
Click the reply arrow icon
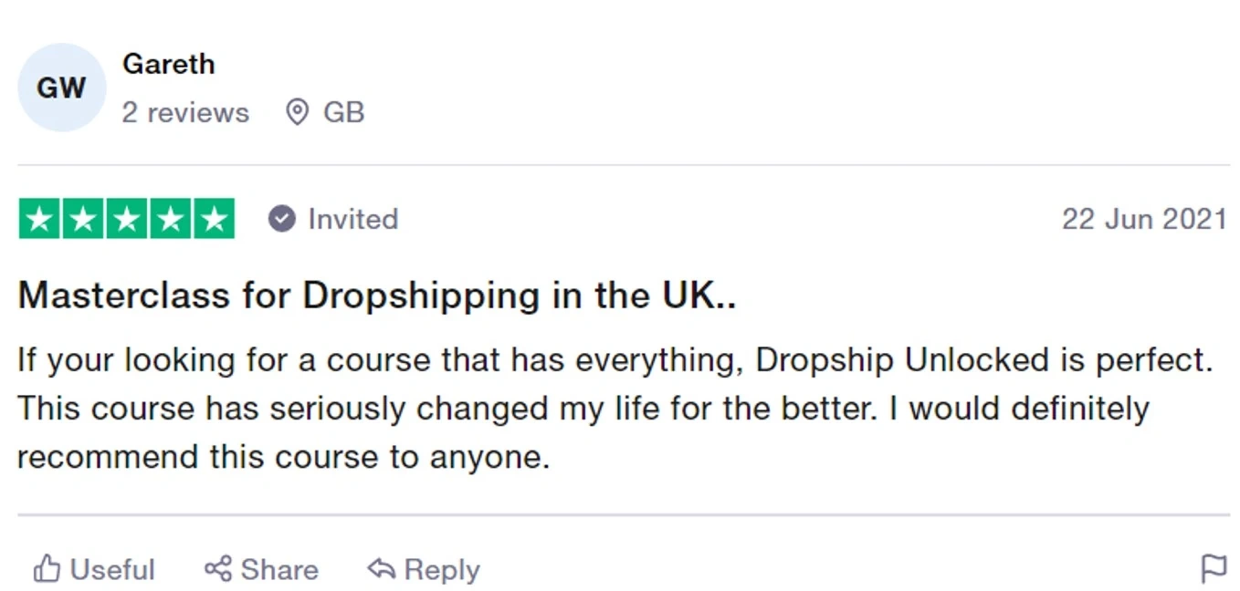pos(381,569)
